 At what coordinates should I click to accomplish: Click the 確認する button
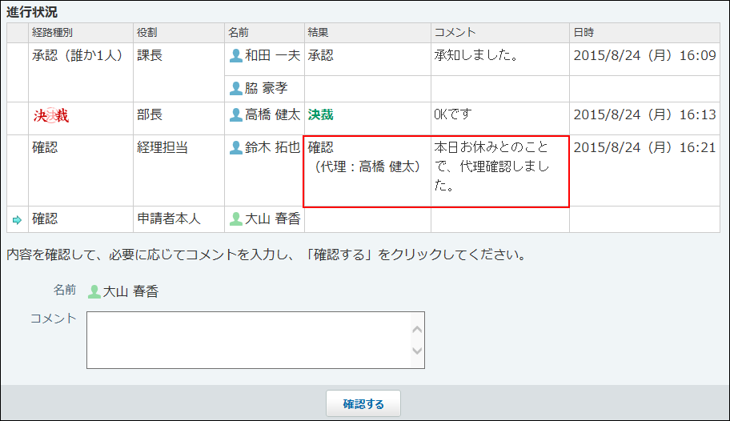click(363, 403)
